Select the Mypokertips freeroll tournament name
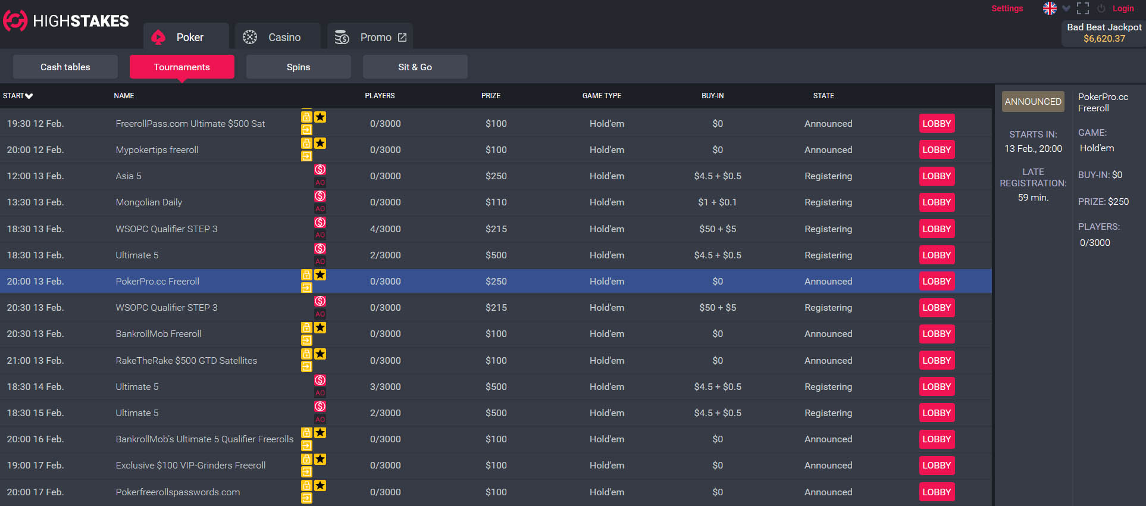Screen dimensions: 1146x506 tap(157, 150)
